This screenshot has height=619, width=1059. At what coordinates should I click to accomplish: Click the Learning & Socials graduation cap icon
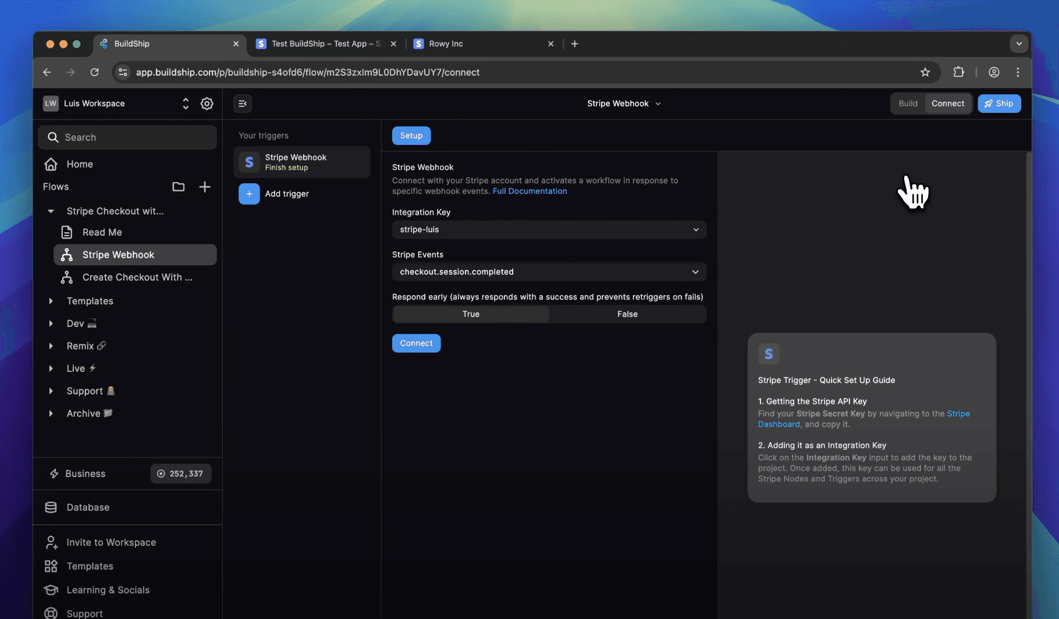click(x=51, y=590)
